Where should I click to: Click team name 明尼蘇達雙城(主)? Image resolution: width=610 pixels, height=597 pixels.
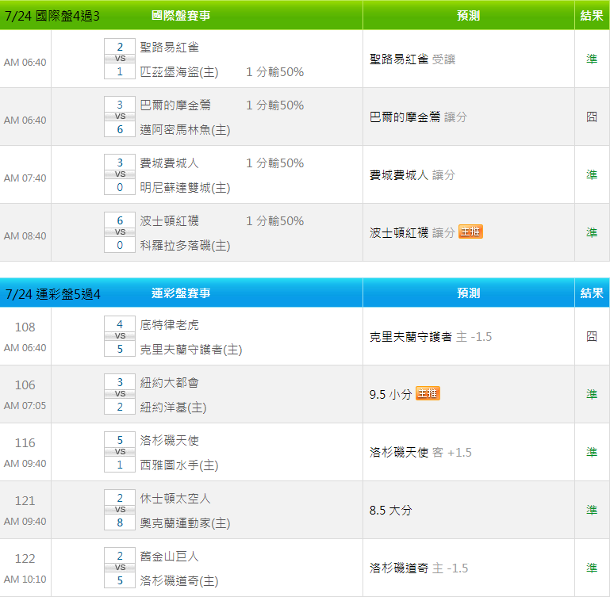(185, 188)
